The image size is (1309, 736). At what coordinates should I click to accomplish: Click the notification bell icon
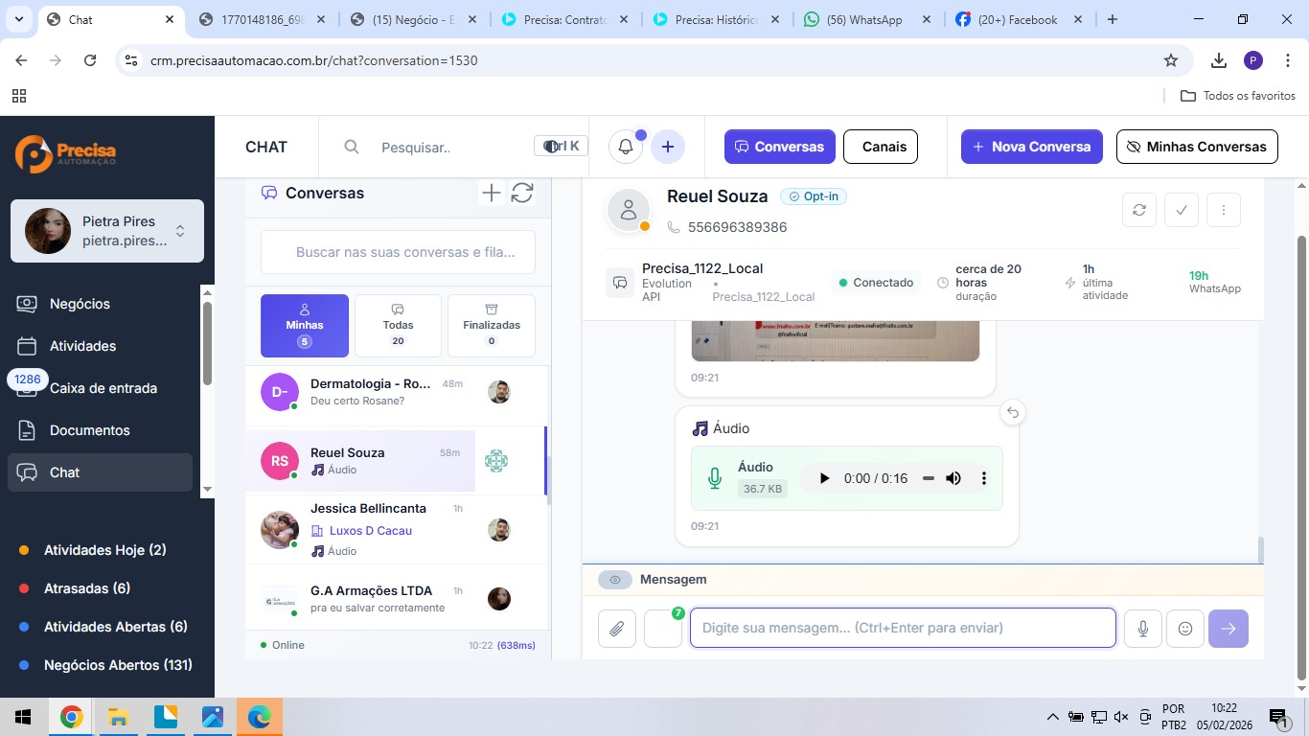pyautogui.click(x=626, y=147)
